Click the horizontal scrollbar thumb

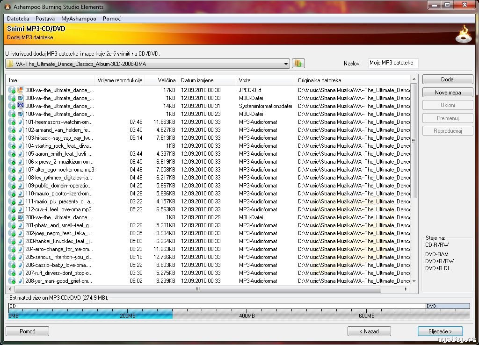[x=198, y=289]
